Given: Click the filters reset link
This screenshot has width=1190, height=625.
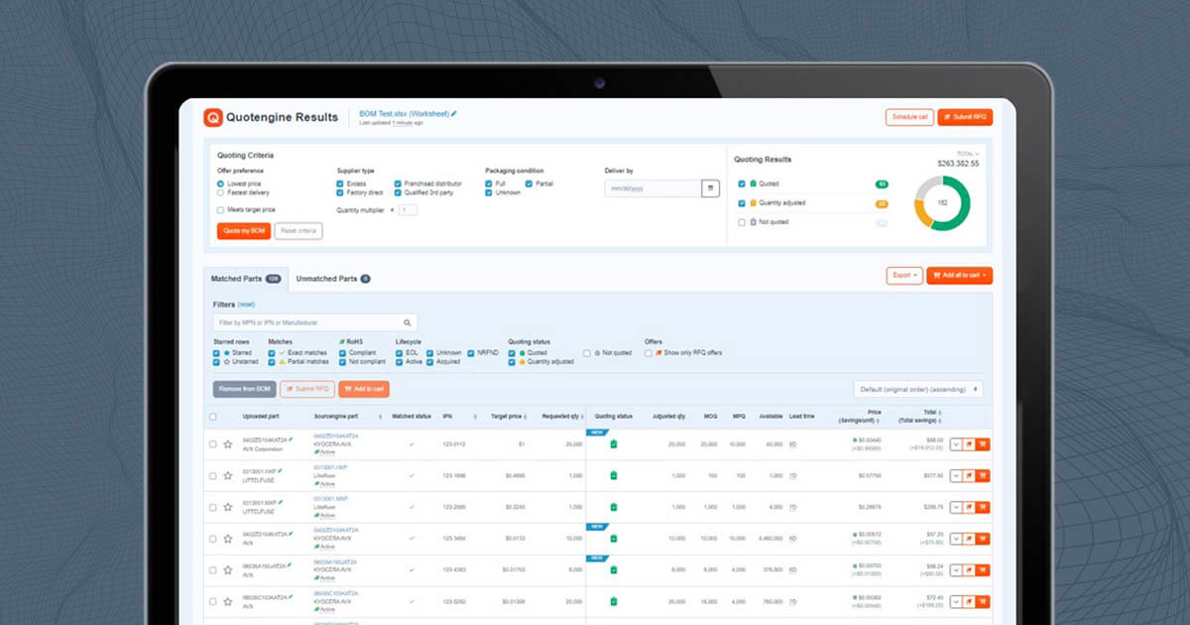Looking at the screenshot, I should tap(246, 305).
